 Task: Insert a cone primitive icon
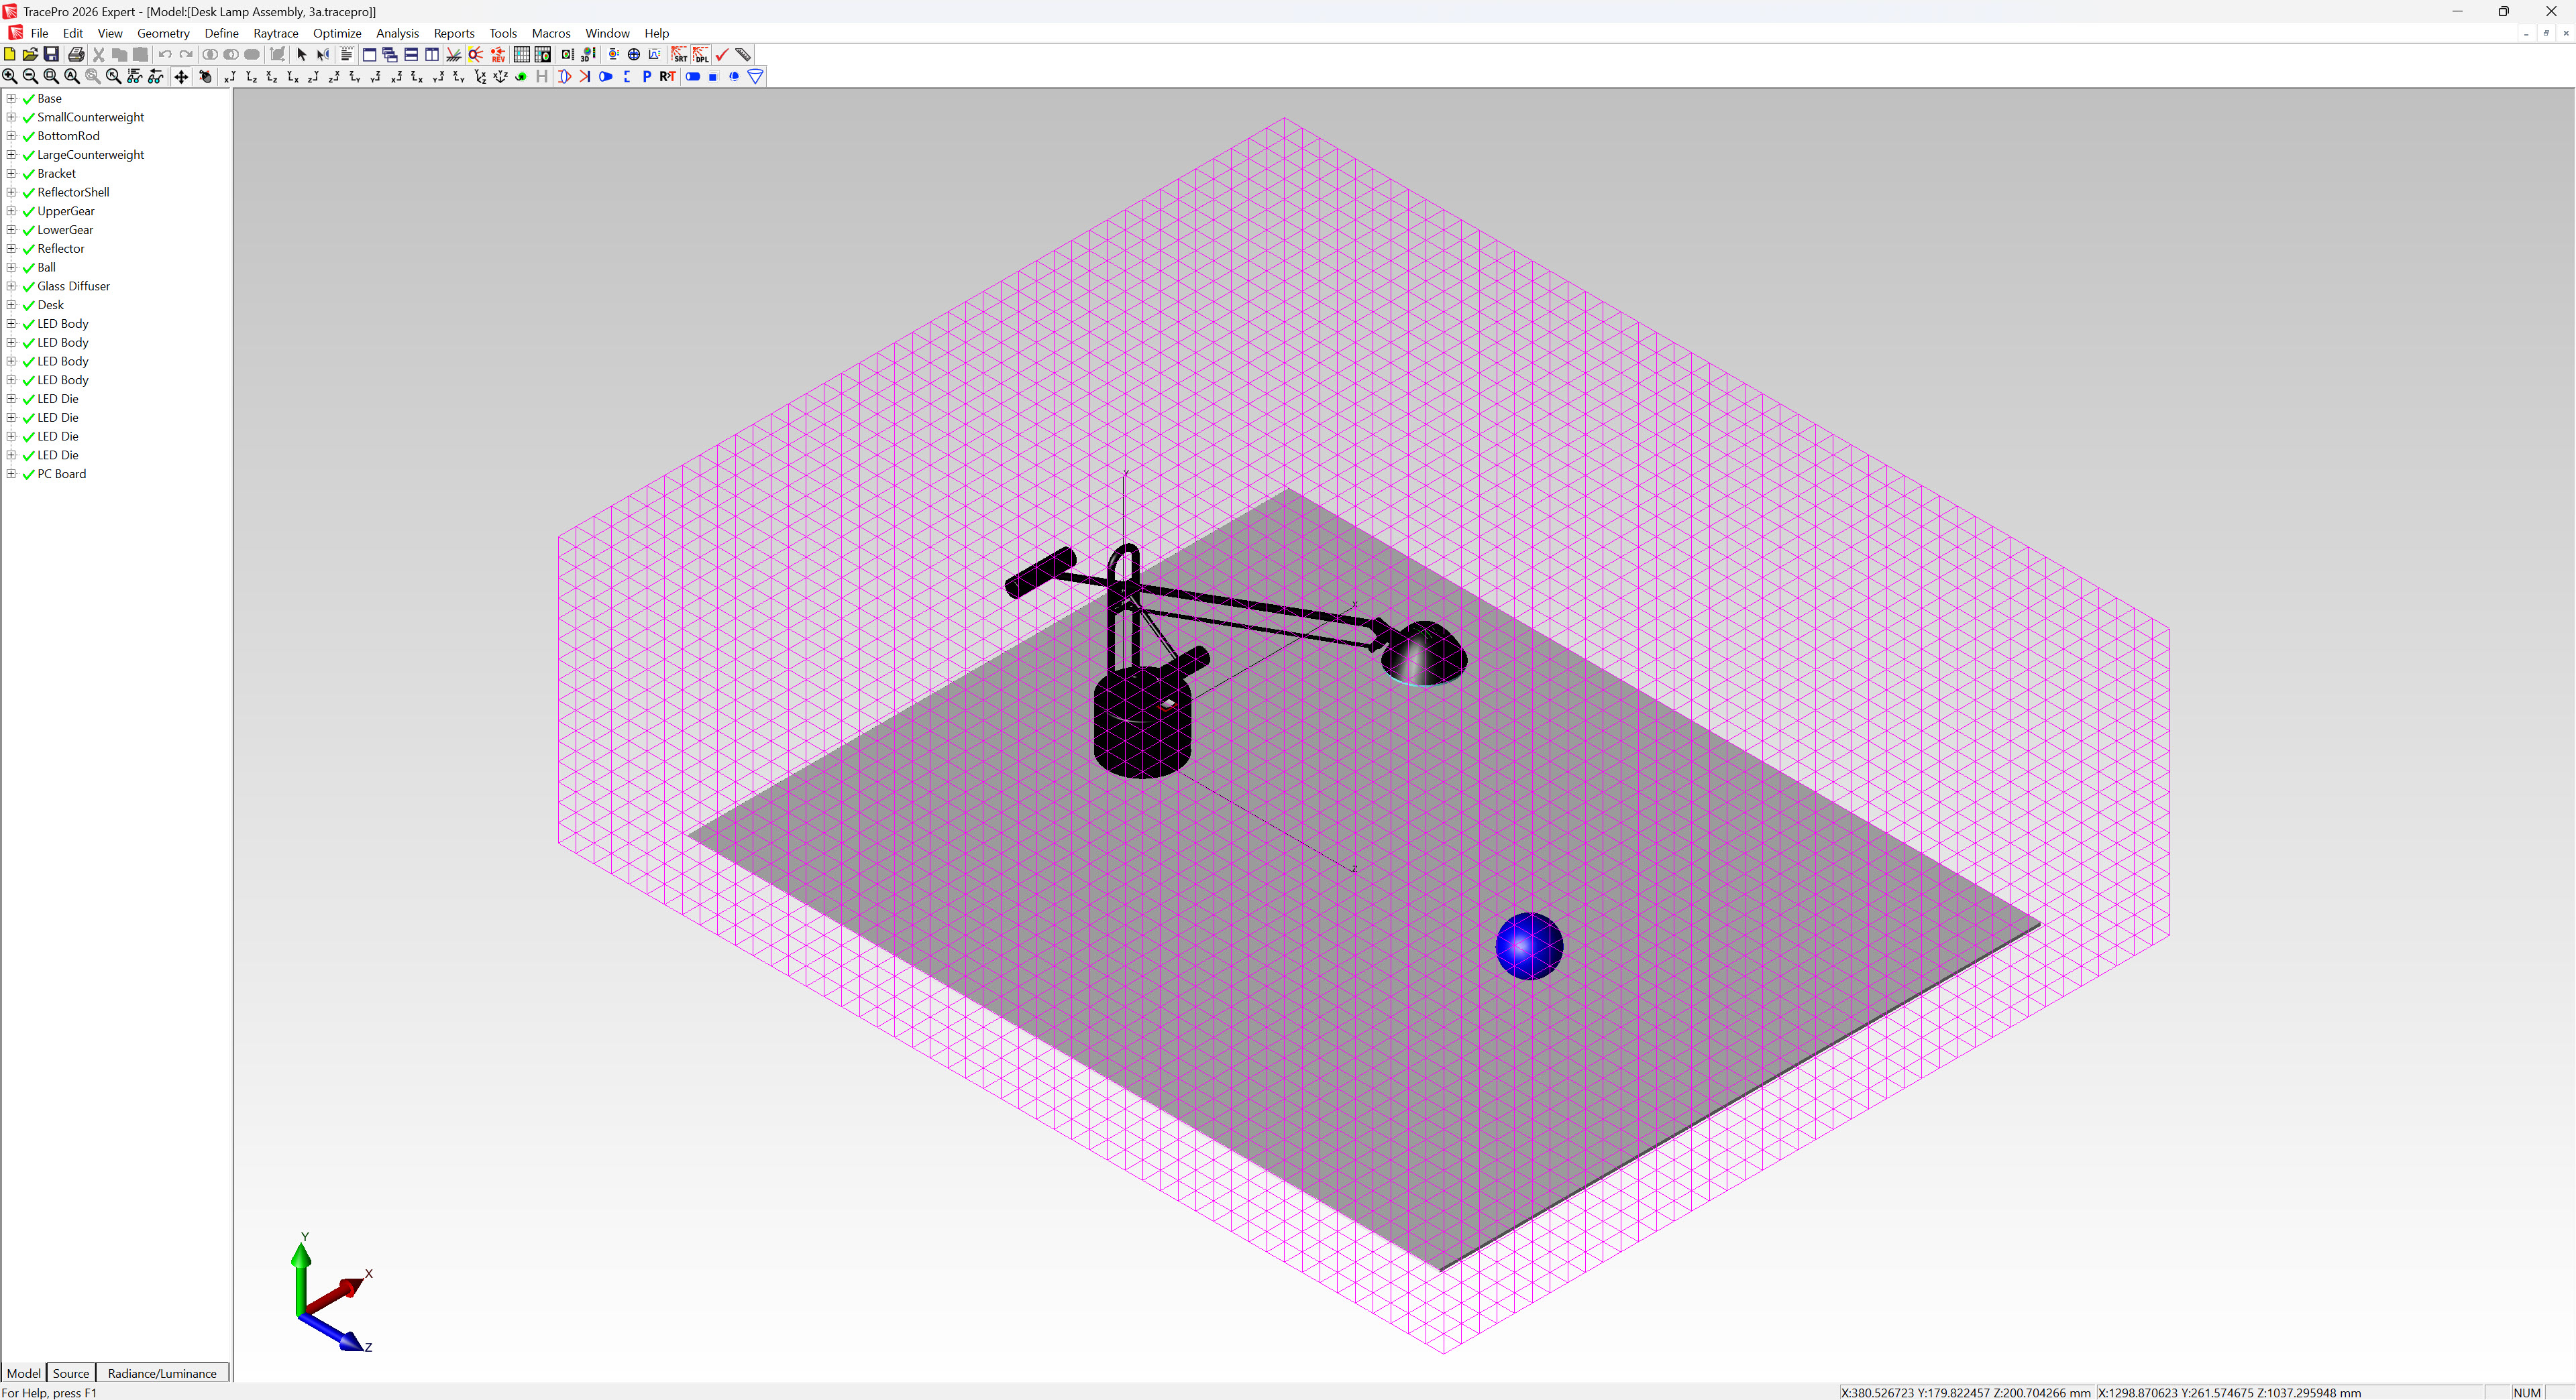tap(755, 76)
